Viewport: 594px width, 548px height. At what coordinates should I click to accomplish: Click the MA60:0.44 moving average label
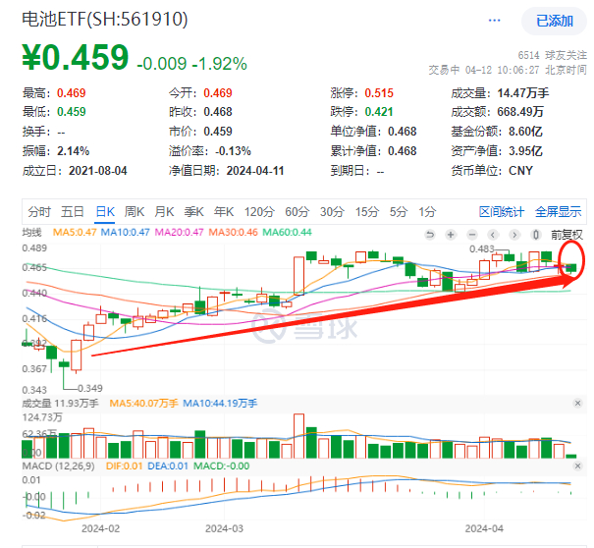click(x=287, y=232)
